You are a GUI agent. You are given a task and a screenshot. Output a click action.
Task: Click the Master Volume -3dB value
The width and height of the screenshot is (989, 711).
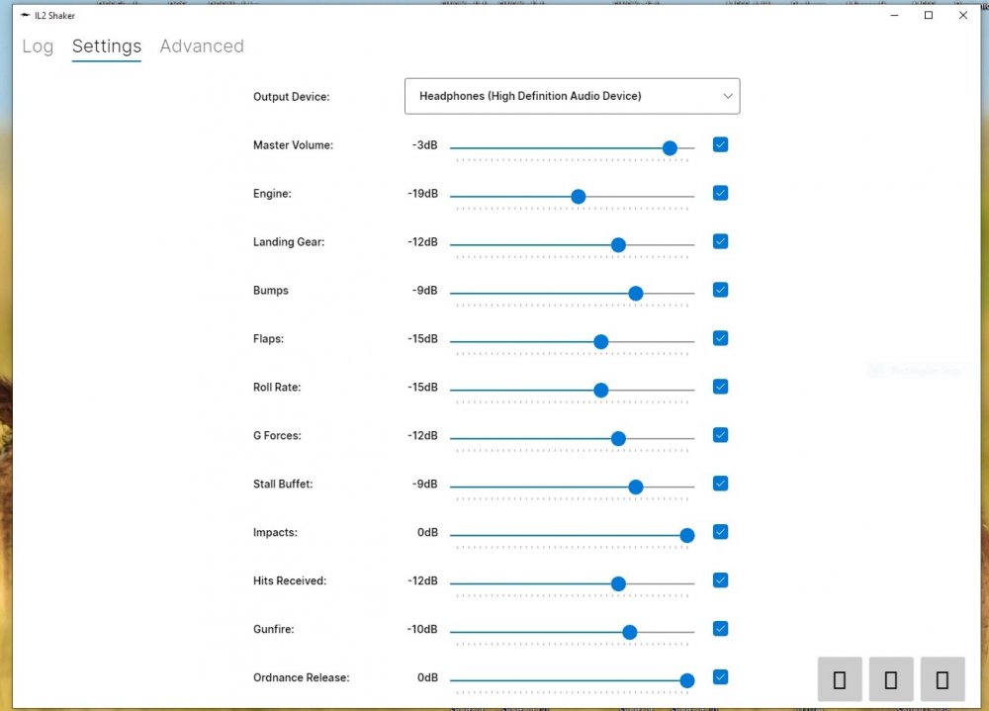point(425,145)
